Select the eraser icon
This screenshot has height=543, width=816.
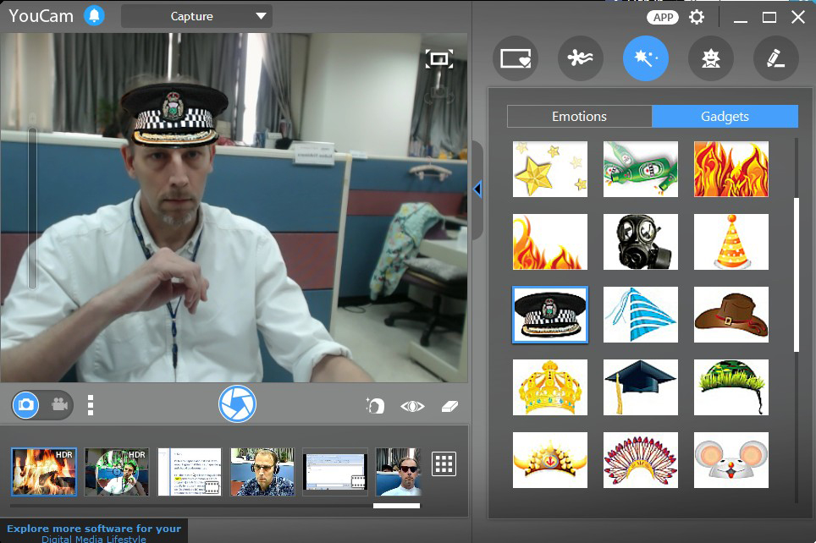tap(449, 404)
